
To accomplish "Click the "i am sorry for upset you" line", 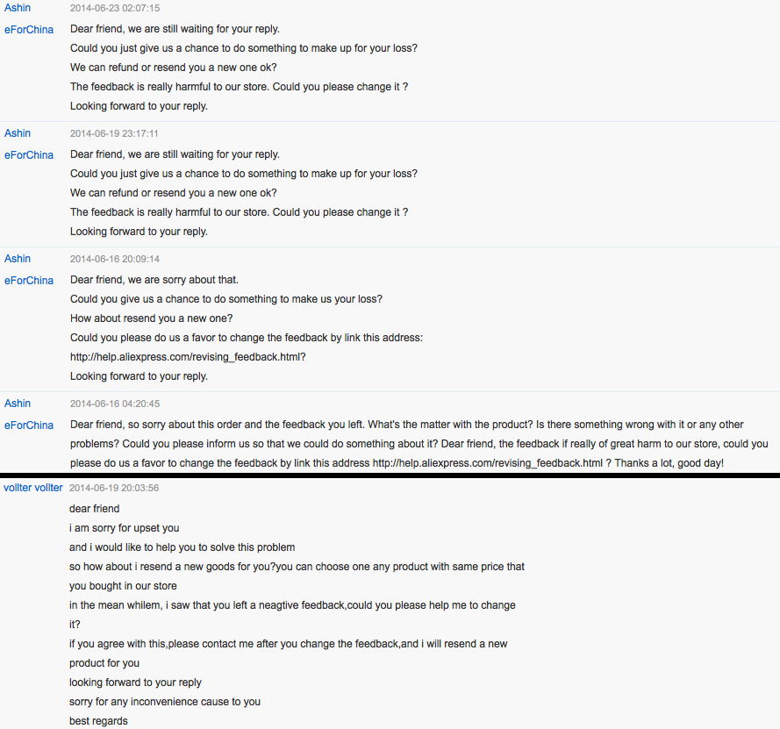I will [125, 528].
